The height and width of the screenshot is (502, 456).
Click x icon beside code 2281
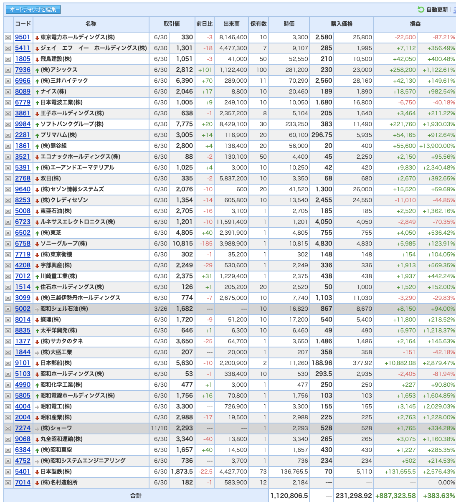point(8,135)
